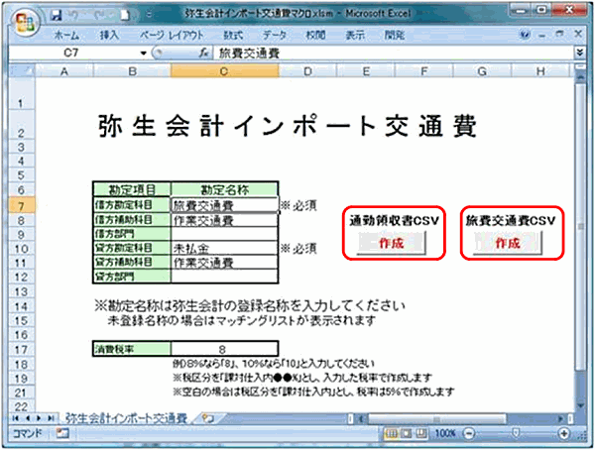The height and width of the screenshot is (450, 595).
Task: Select the 貸方勘定科目 label cell
Action: pyautogui.click(x=132, y=248)
